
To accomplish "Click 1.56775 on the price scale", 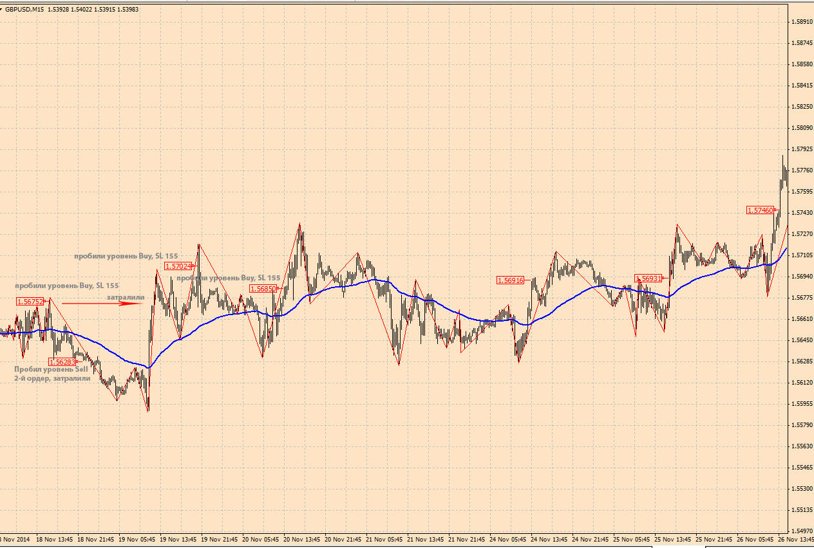I will [800, 297].
